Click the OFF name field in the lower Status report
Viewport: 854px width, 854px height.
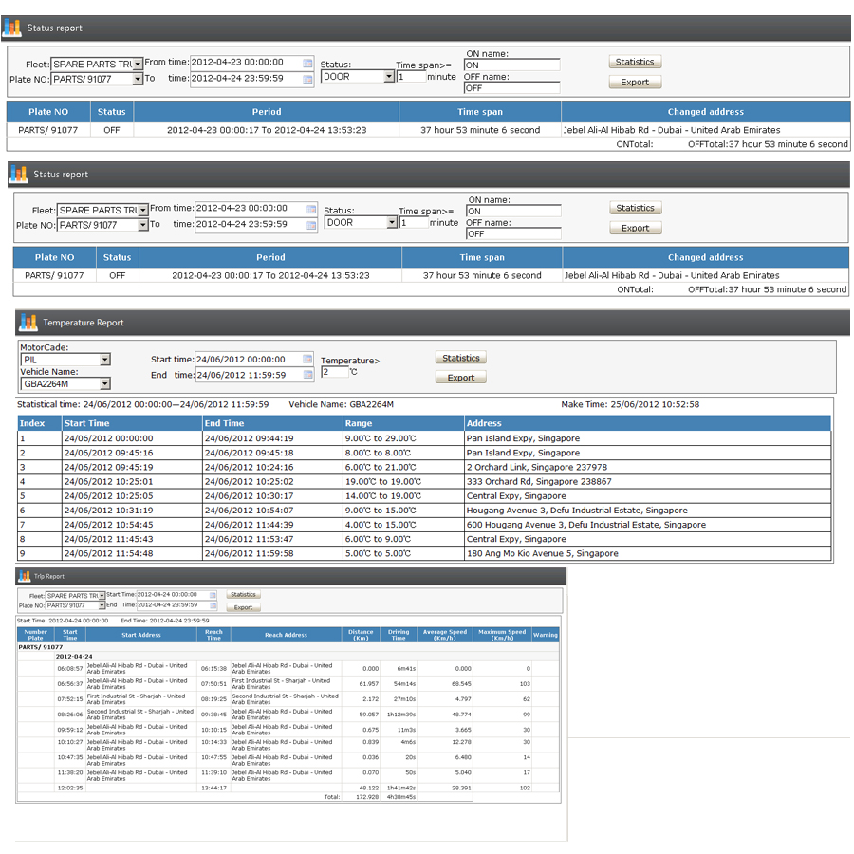(513, 233)
